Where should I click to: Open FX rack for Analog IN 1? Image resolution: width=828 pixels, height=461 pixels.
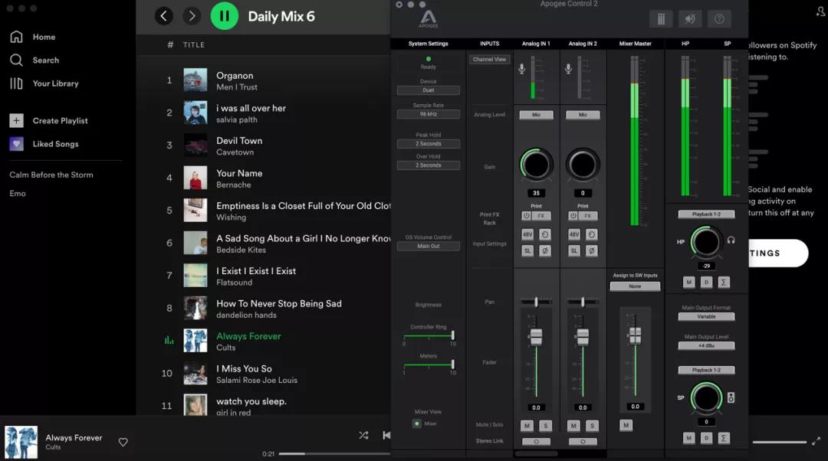pyautogui.click(x=541, y=216)
